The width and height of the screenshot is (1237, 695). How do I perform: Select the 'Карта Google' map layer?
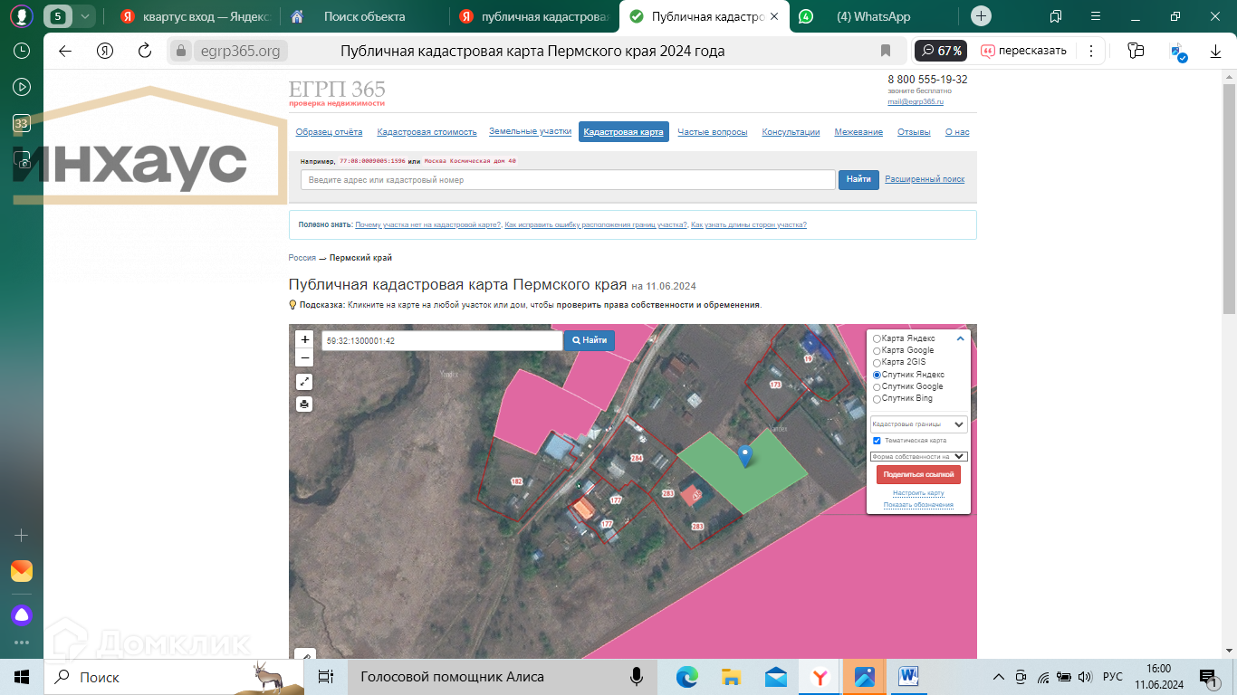(x=877, y=350)
